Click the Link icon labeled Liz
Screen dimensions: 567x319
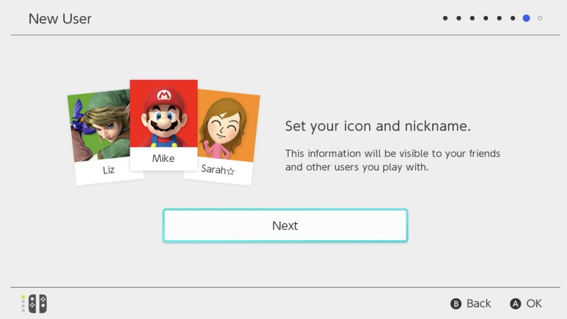coord(97,128)
